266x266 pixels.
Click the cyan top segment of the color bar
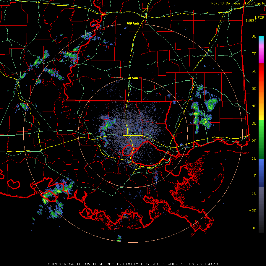coord(261,39)
